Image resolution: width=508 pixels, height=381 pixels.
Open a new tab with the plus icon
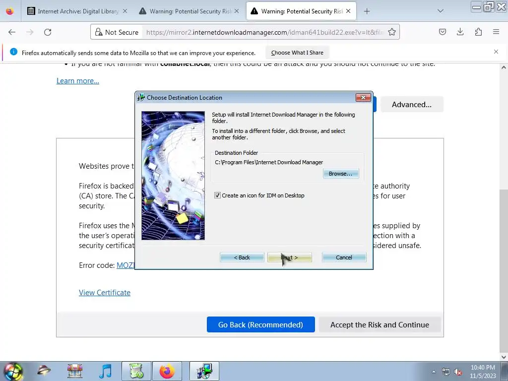tap(367, 11)
